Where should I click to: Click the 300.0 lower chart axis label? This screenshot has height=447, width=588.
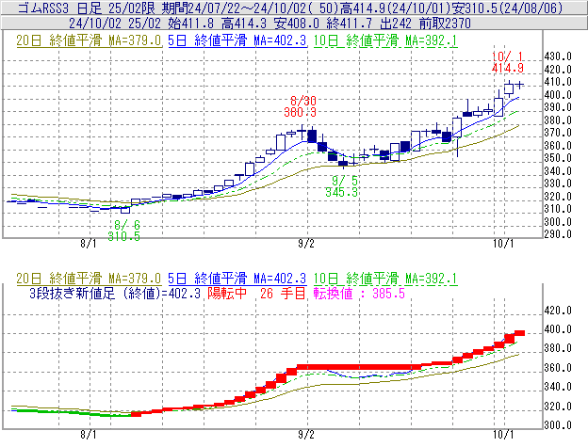coord(558,425)
